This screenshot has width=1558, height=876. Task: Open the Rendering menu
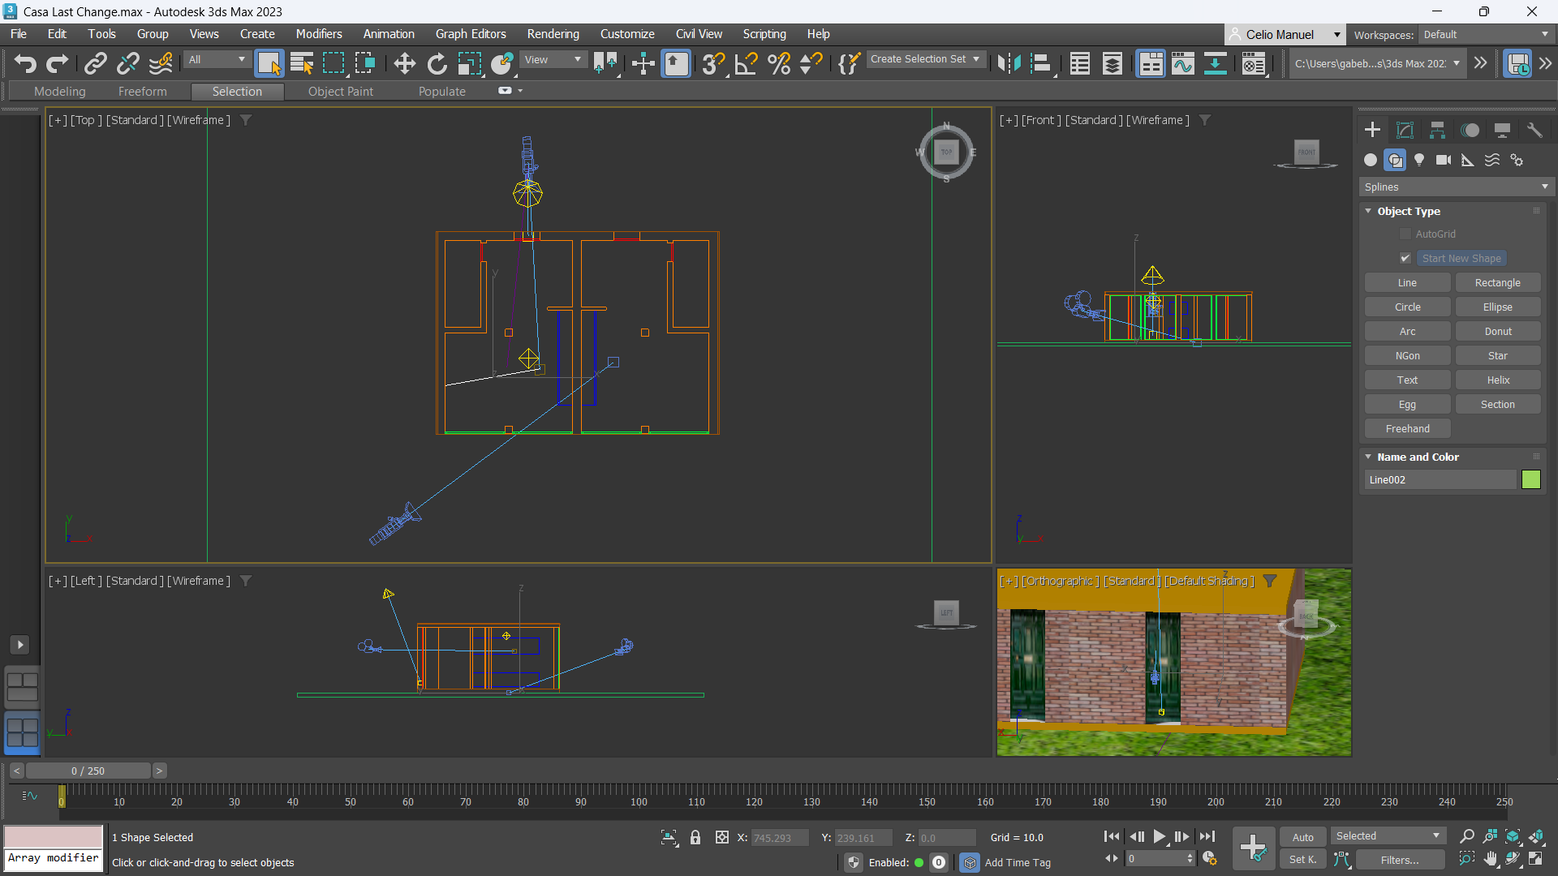click(x=553, y=34)
